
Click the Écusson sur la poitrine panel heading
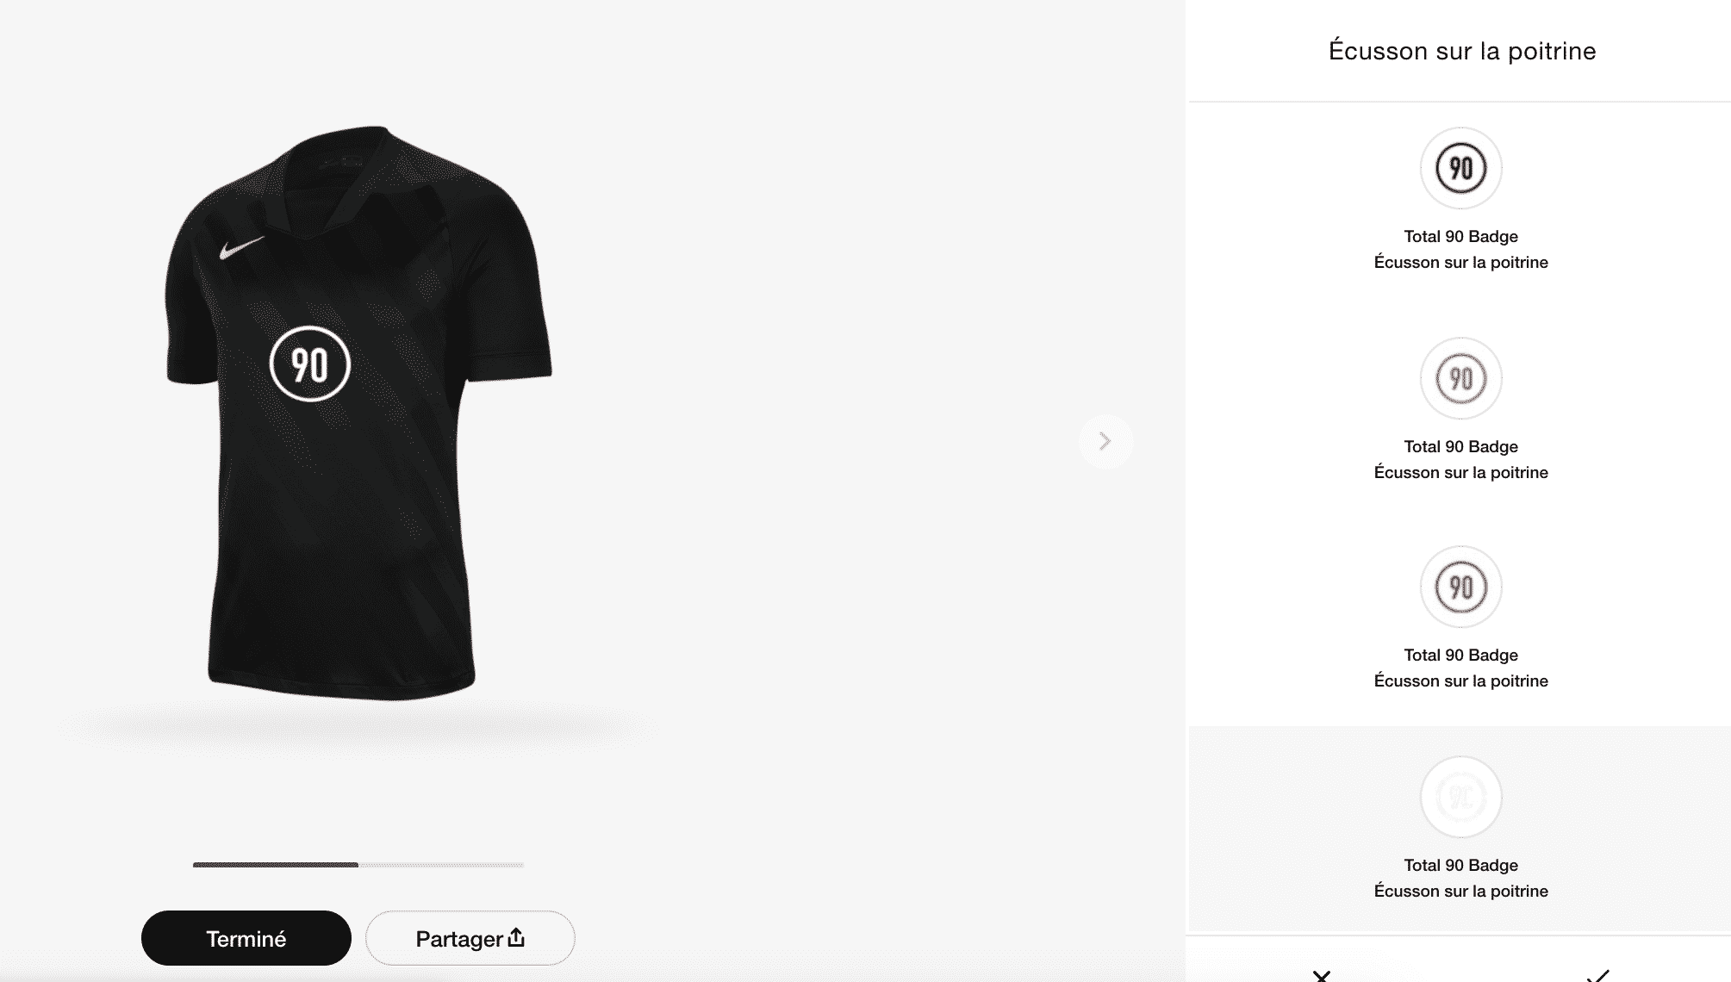click(1462, 51)
